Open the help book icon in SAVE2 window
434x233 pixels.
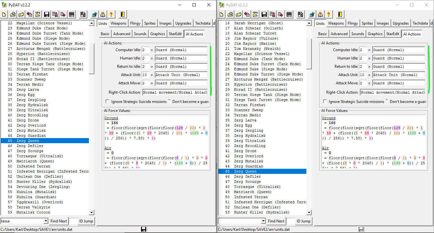320,14
